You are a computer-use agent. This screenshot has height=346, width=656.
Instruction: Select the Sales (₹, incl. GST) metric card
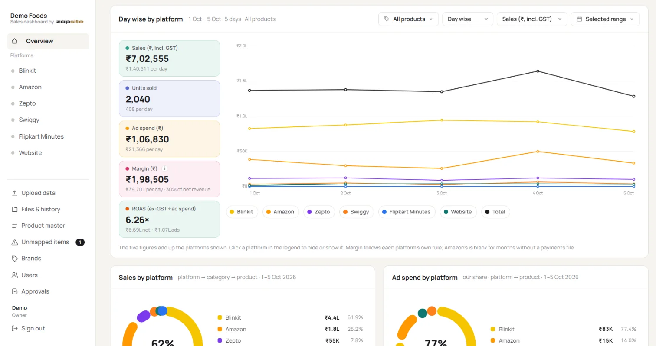point(169,58)
